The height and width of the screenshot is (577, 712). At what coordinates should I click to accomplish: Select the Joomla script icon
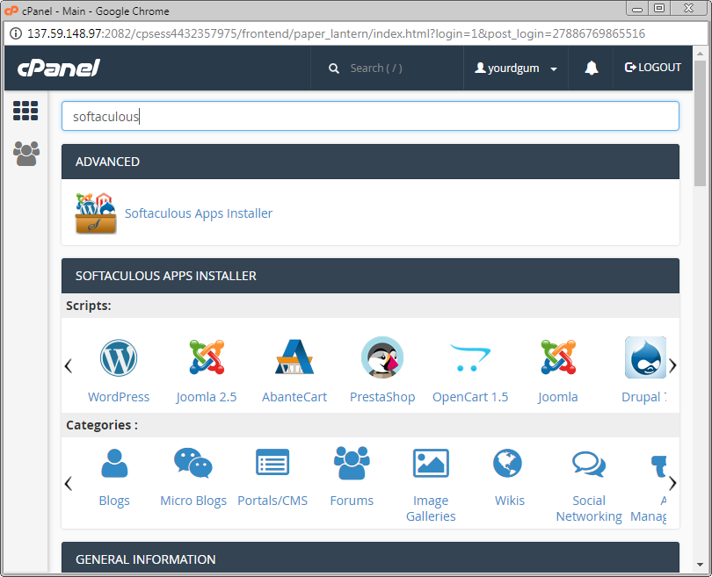[558, 357]
